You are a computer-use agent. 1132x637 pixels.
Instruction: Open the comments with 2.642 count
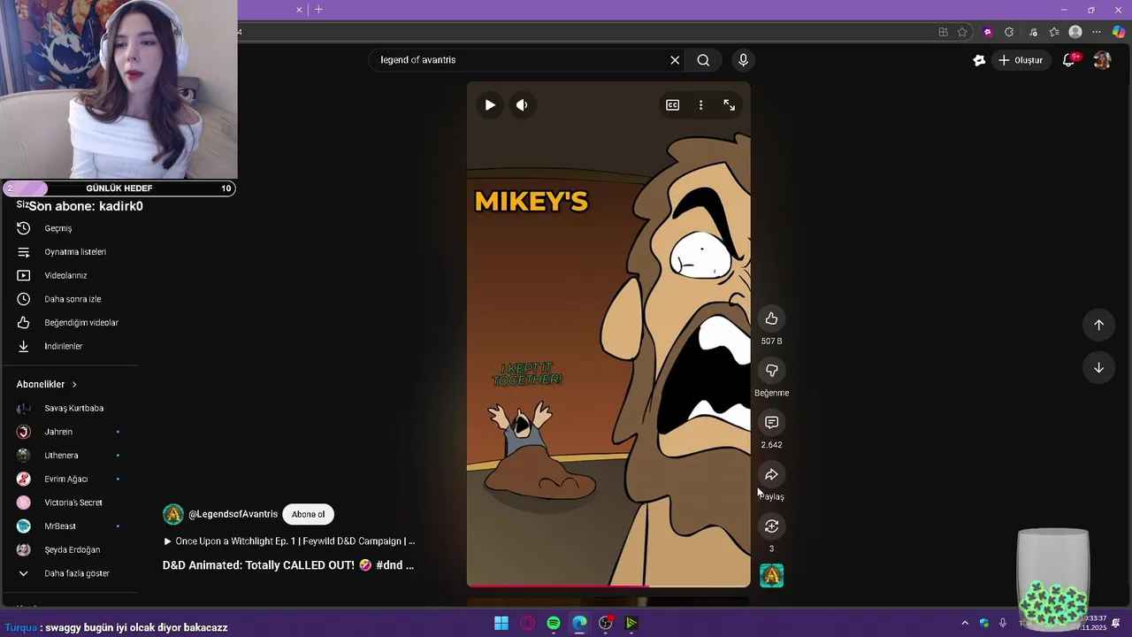tap(771, 423)
